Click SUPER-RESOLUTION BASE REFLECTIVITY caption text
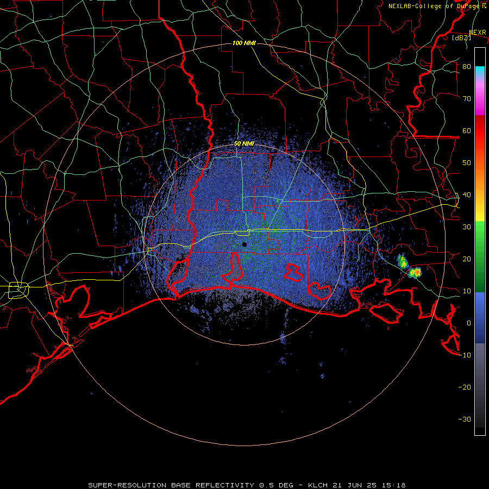This screenshot has width=489, height=489. 171,485
